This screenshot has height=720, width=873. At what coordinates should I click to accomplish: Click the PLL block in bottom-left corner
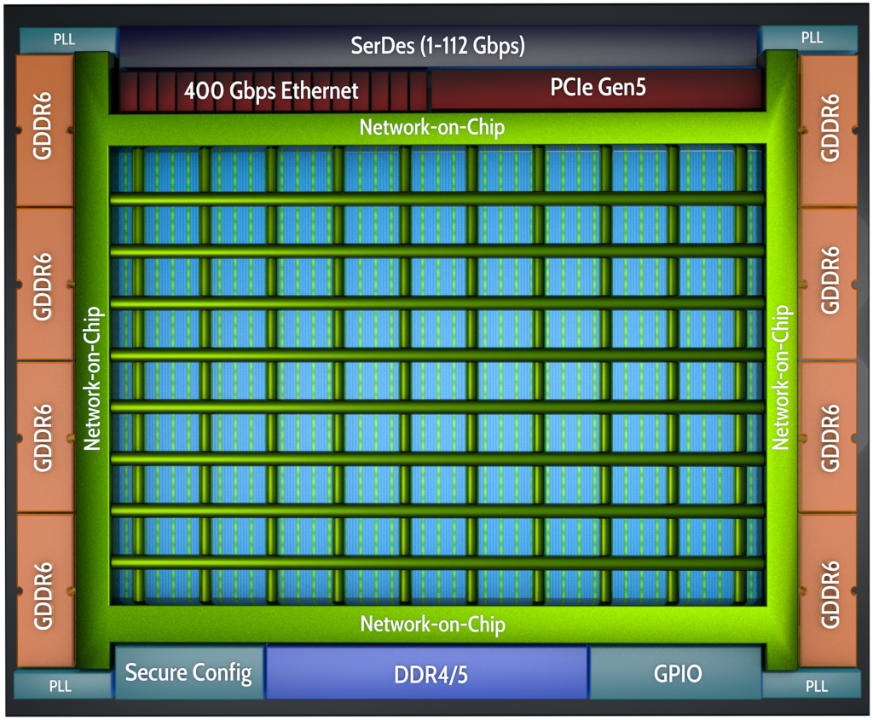click(x=61, y=685)
